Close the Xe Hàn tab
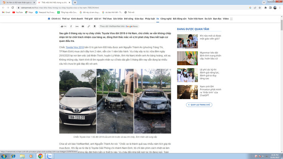283x159 pixels. tap(34, 3)
